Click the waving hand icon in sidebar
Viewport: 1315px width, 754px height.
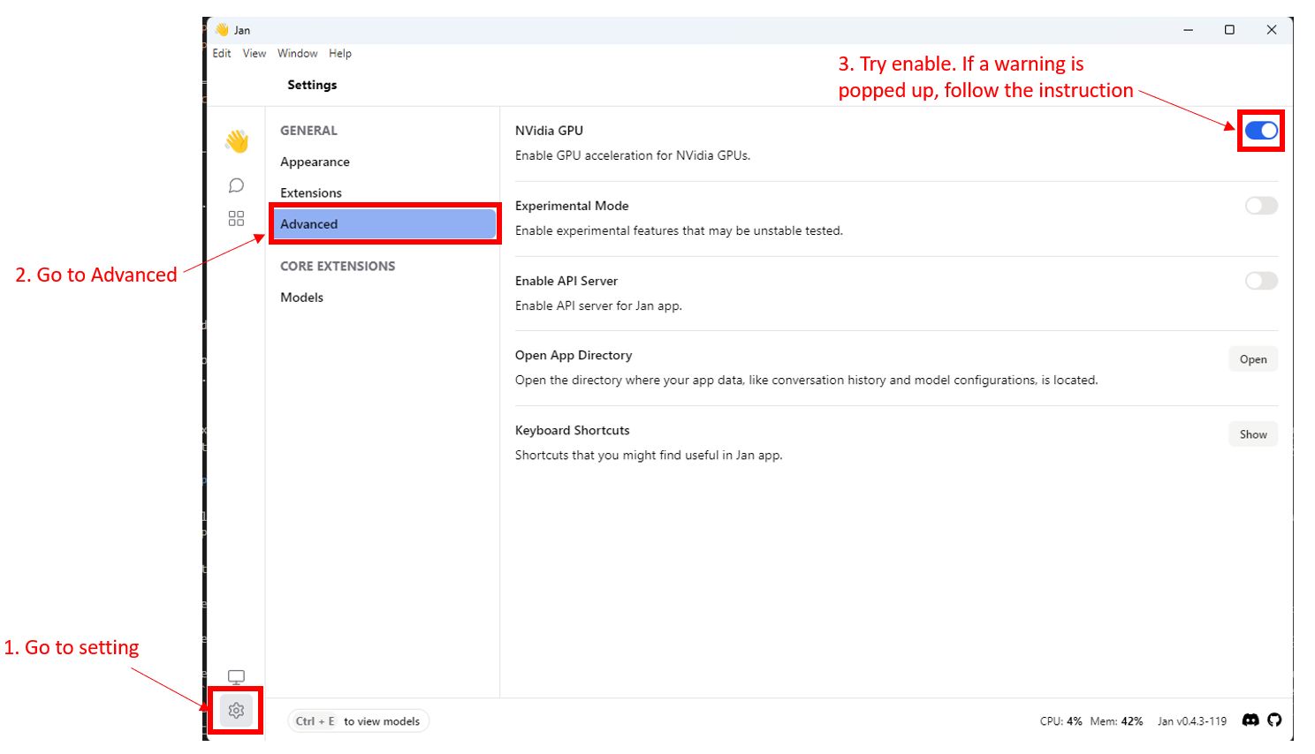pos(236,140)
